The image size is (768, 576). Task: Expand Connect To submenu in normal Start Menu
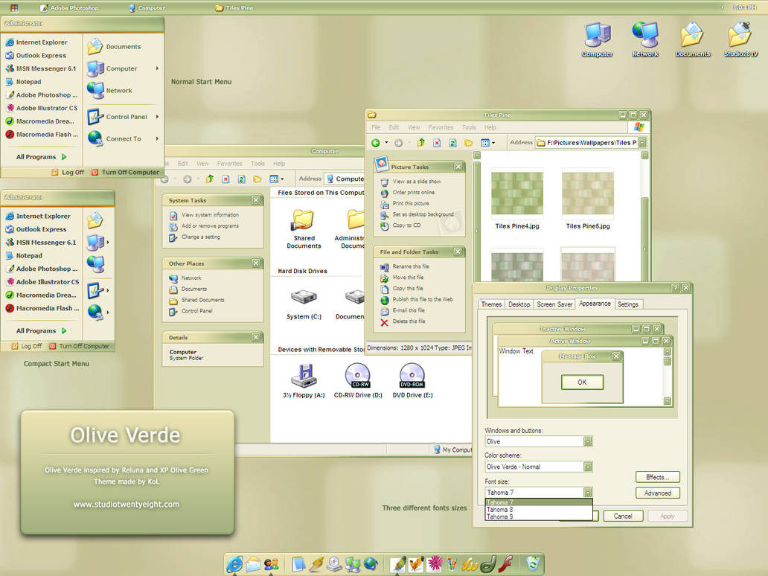click(157, 138)
